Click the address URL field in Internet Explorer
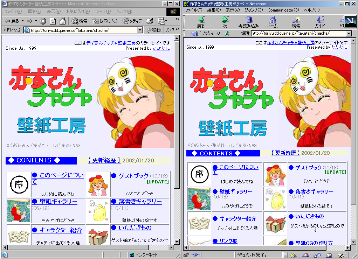The width and height of the screenshot is (358, 259). (x=83, y=30)
